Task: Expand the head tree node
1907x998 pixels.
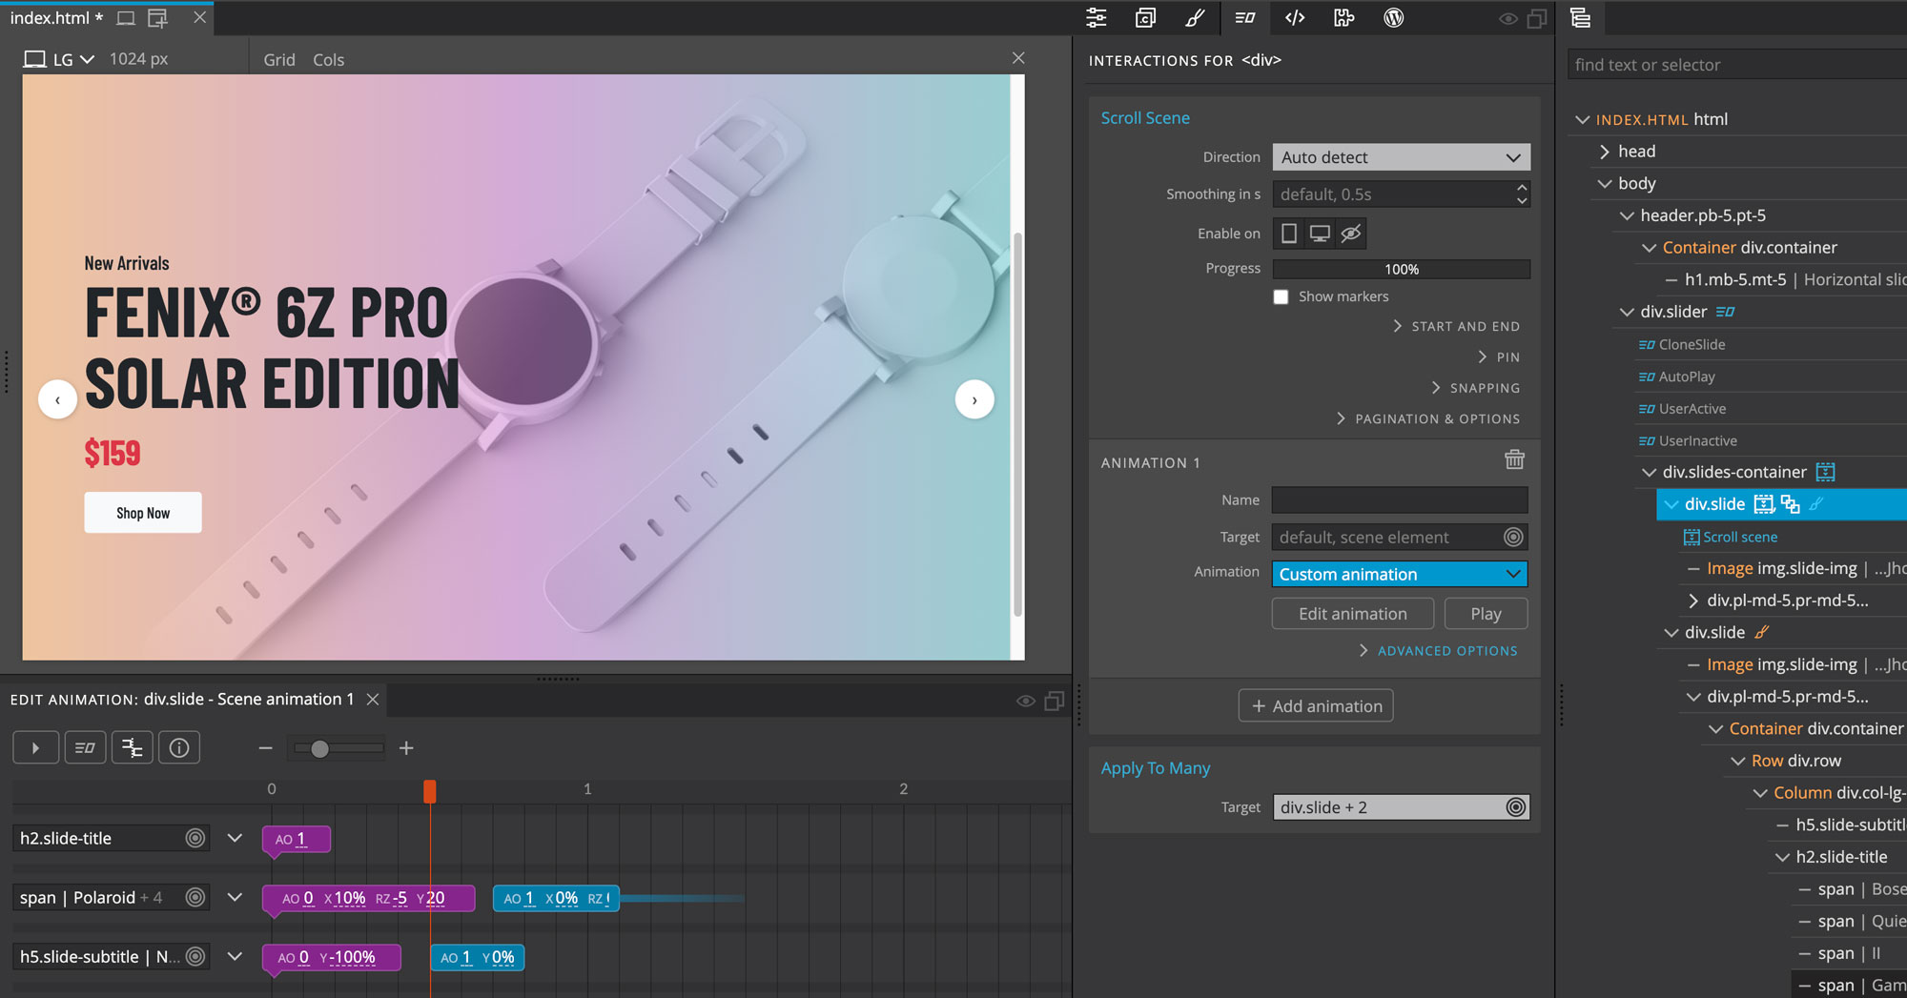Action: pos(1605,152)
